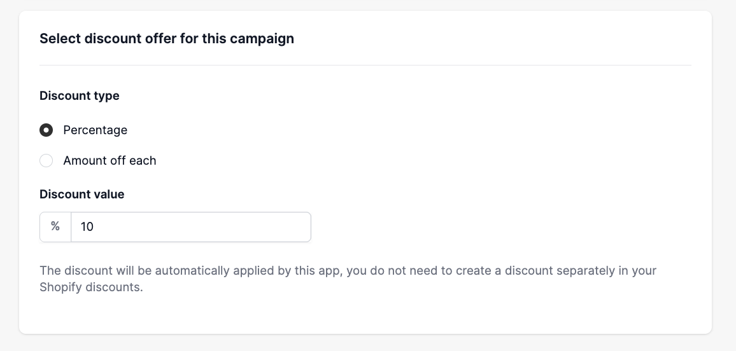Click the divider line below the card heading
This screenshot has height=351, width=736.
click(365, 65)
